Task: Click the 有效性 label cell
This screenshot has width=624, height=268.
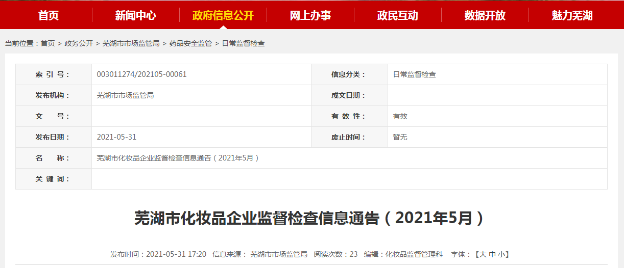Action: click(350, 116)
